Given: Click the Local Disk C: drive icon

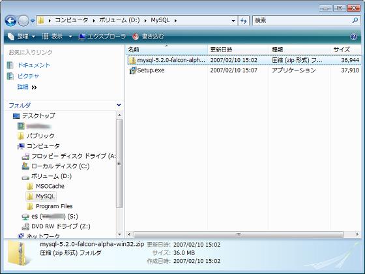Looking at the screenshot, I should tap(25, 166).
